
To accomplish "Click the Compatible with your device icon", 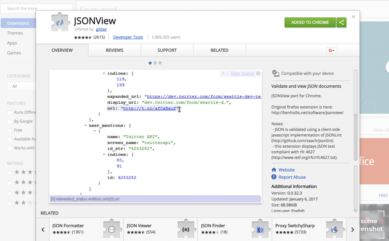I will click(x=275, y=73).
